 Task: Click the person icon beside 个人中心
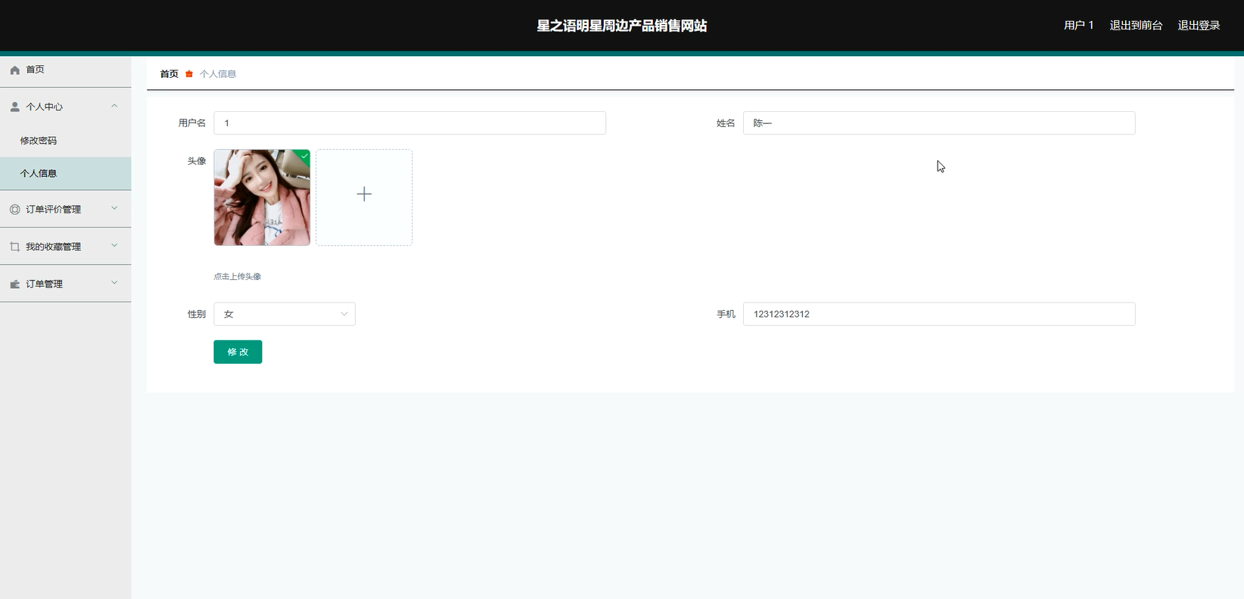pyautogui.click(x=14, y=107)
